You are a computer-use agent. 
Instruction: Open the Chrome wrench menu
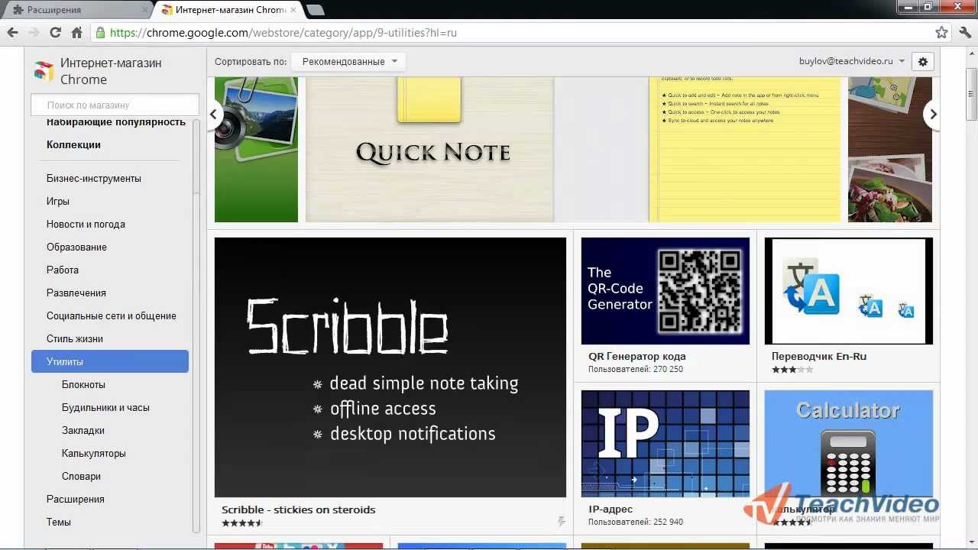965,32
